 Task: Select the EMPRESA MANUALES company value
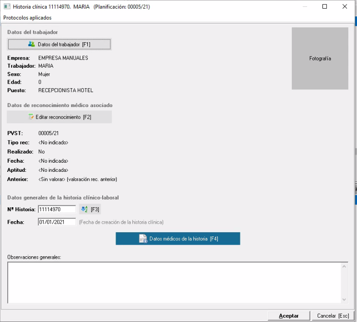click(63, 58)
